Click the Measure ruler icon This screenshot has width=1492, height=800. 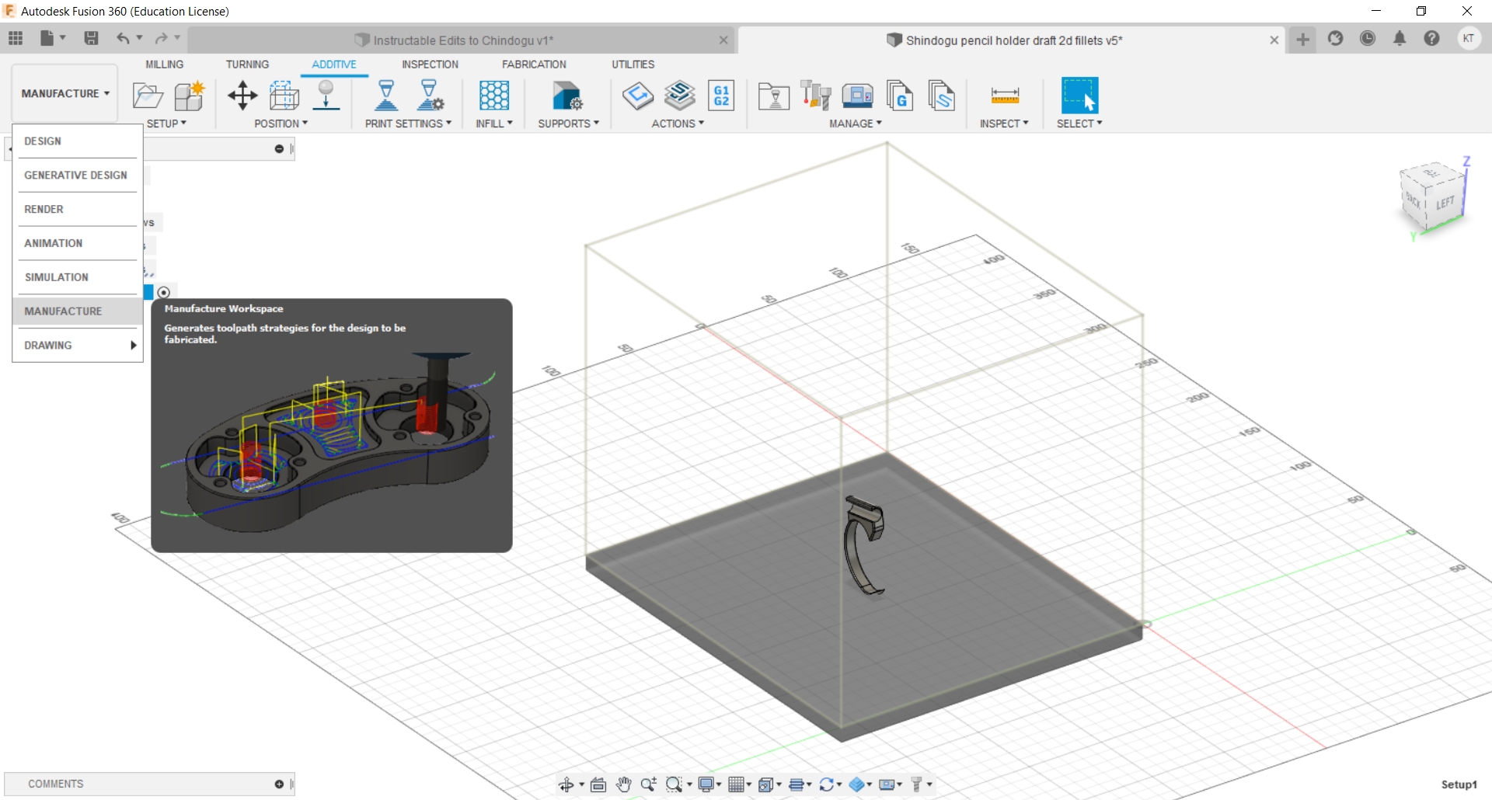point(1005,96)
